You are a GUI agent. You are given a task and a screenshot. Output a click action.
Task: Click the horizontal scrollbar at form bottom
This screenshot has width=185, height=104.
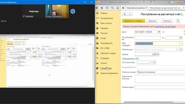pos(148,102)
